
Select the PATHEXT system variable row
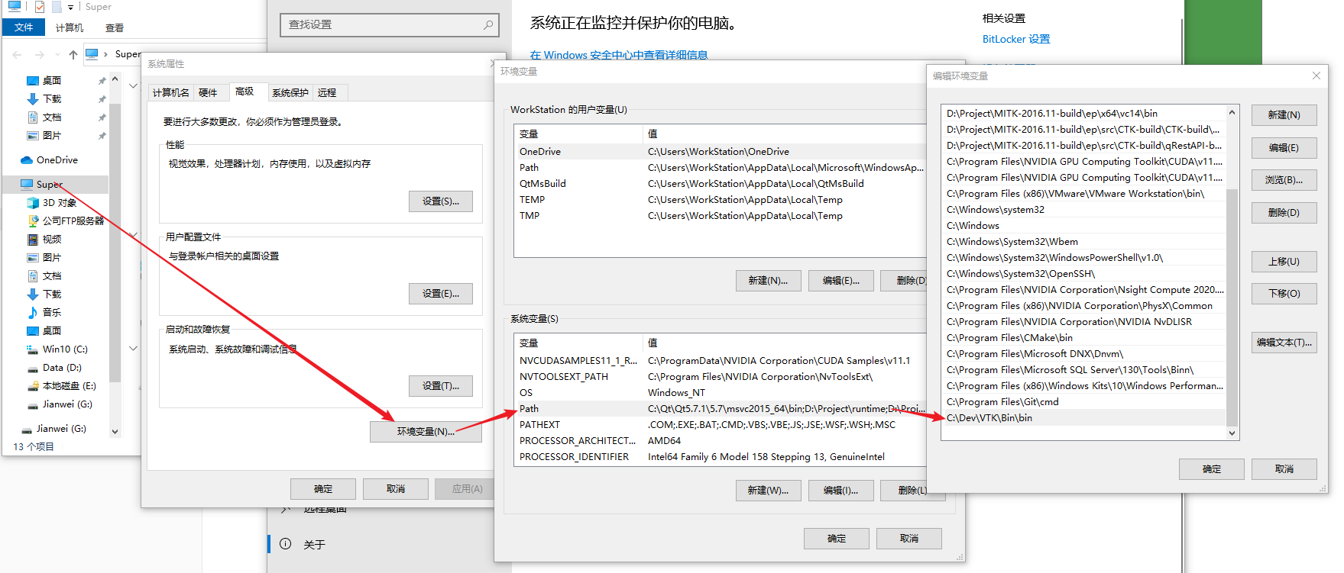pos(721,425)
